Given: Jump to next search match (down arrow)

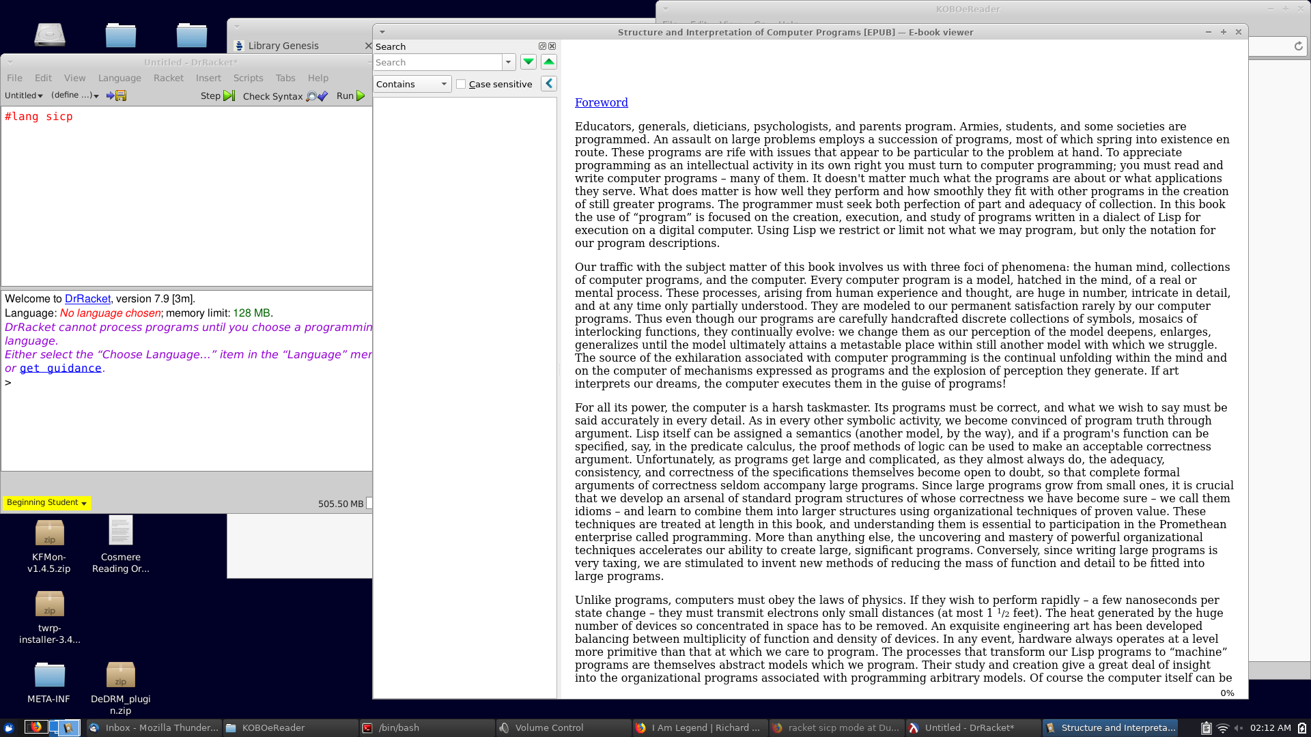Looking at the screenshot, I should [x=528, y=62].
